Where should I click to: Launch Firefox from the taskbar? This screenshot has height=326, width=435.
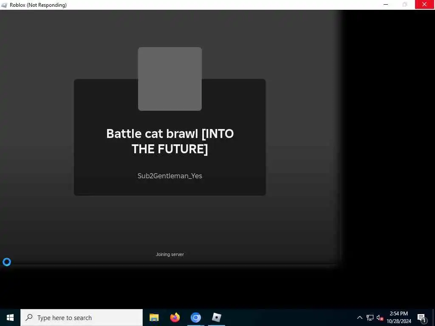coord(175,318)
